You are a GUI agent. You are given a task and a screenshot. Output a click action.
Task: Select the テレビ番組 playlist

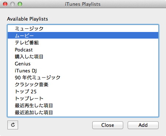(83, 43)
